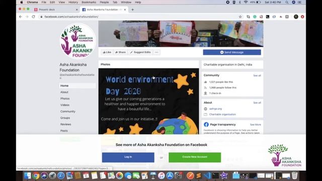This screenshot has height=181, width=322.
Task: Open Photos app from the dock
Action: point(119,175)
